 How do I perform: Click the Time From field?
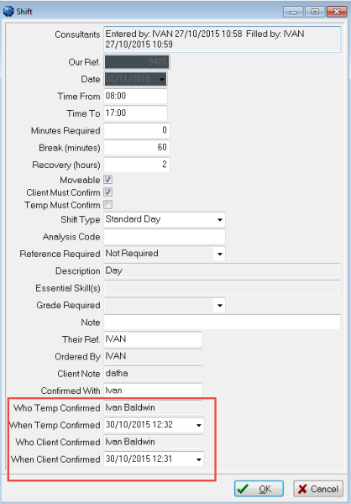[135, 96]
